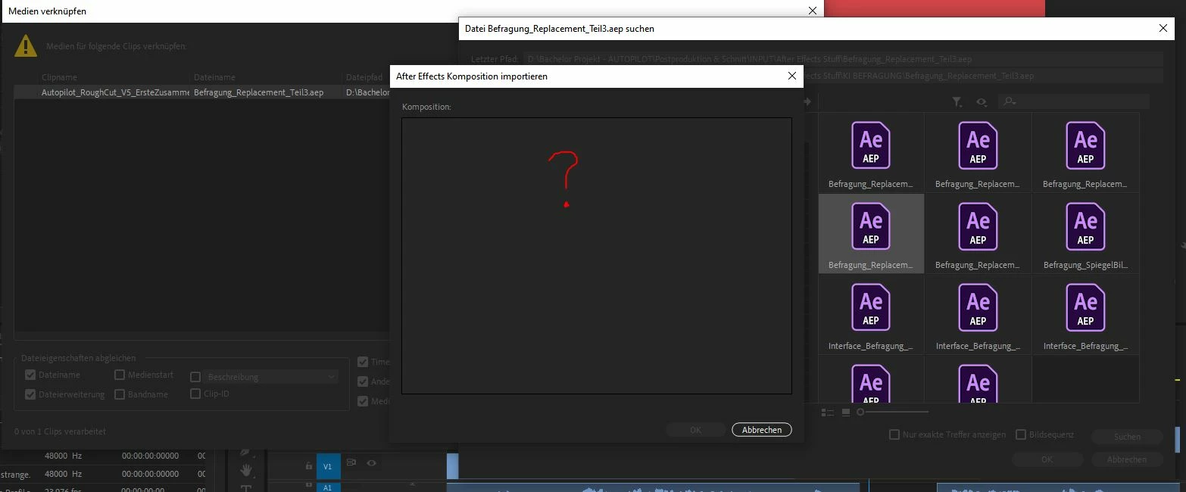Toggle the Dateiname checkbox
The width and height of the screenshot is (1186, 492).
point(30,375)
